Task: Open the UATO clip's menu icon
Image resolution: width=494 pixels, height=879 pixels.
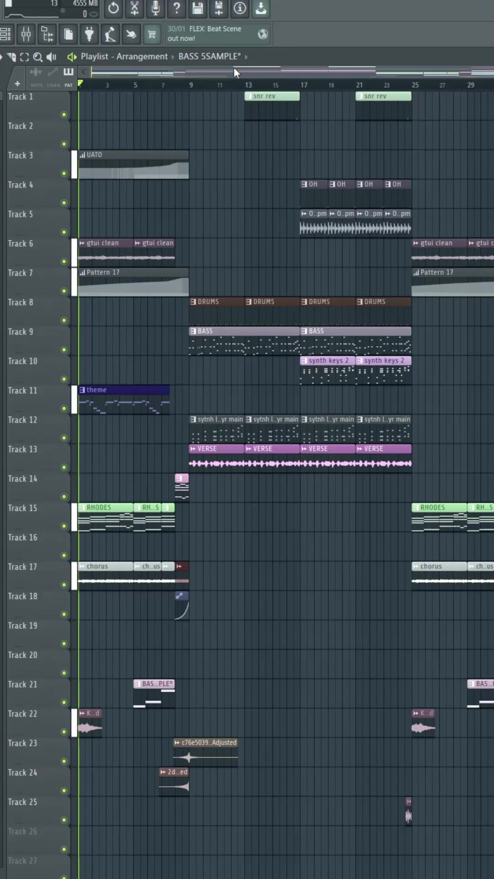Action: tap(82, 155)
